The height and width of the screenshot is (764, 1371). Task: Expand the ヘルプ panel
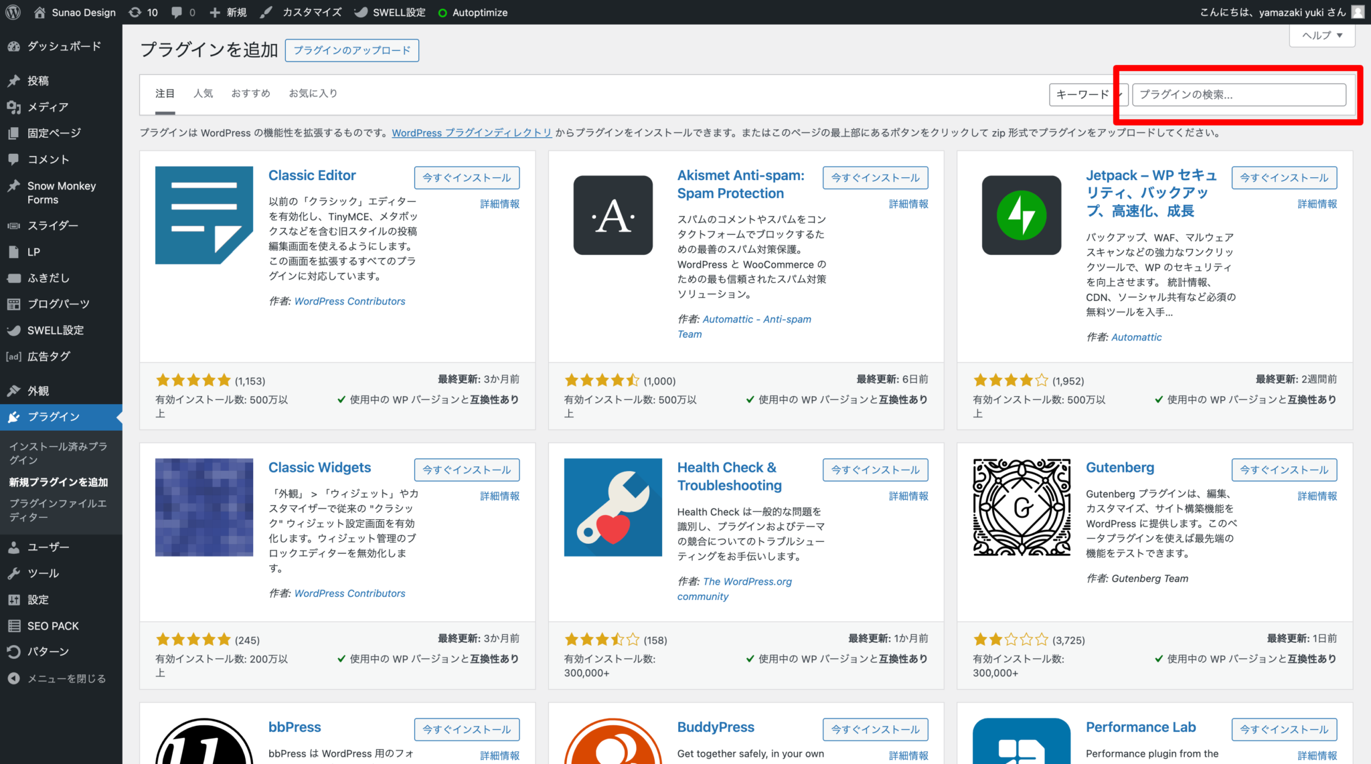(1321, 35)
